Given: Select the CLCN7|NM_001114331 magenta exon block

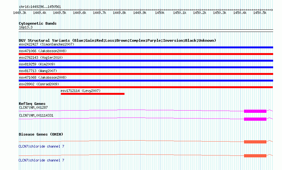Looking at the screenshot, I should 255,119.
